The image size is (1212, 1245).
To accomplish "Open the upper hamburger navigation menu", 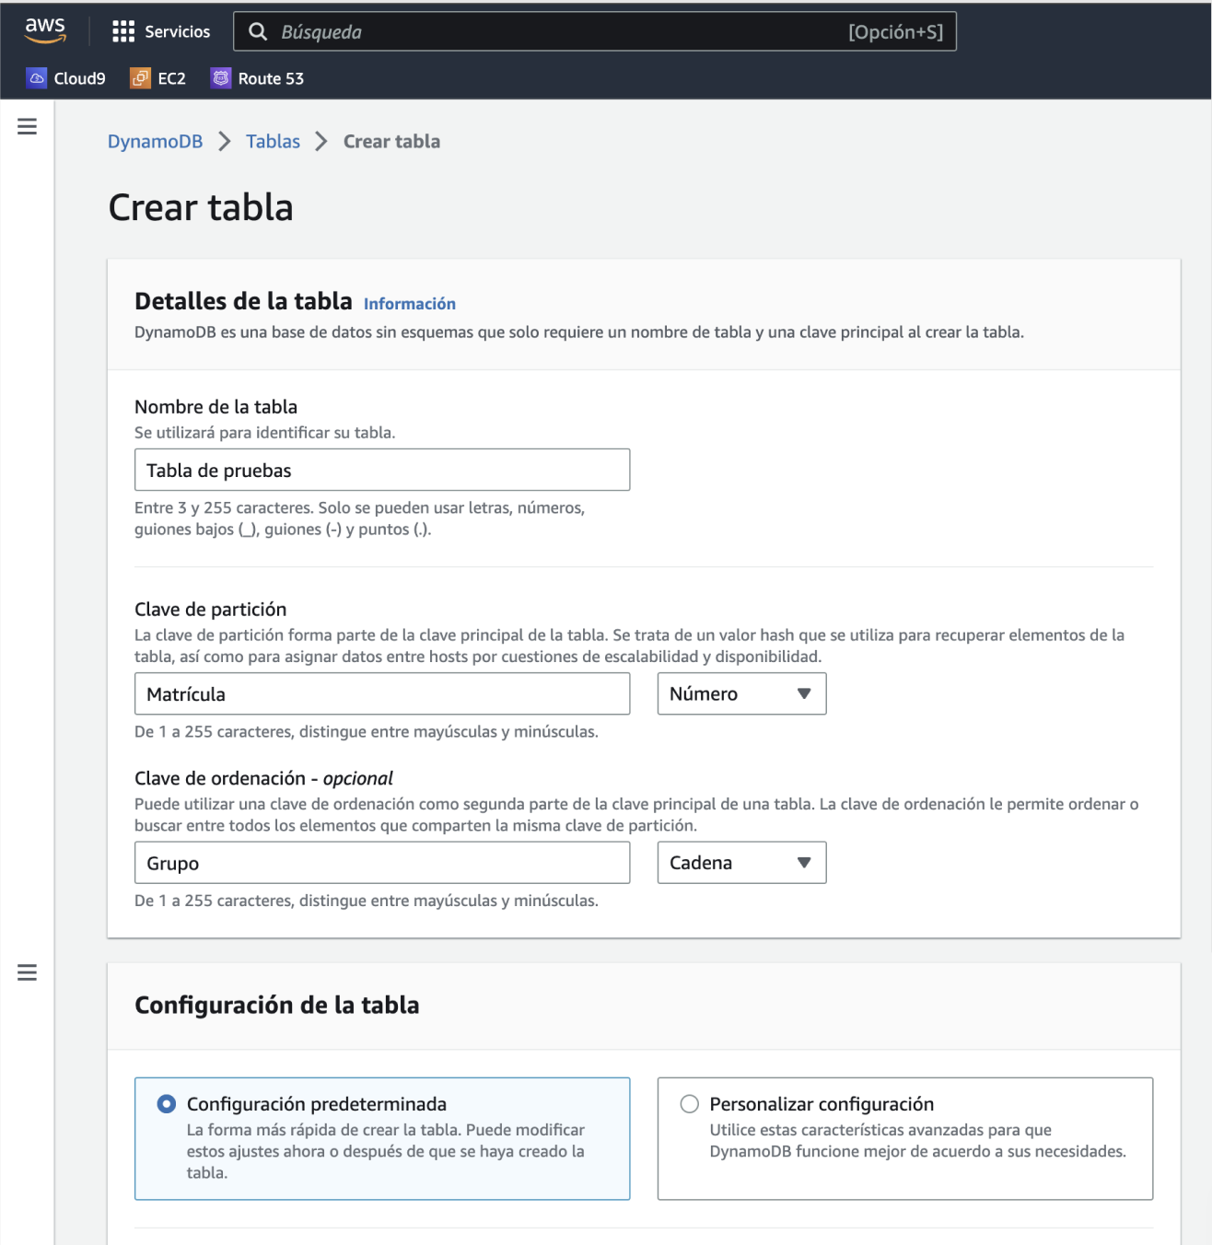I will tap(28, 126).
